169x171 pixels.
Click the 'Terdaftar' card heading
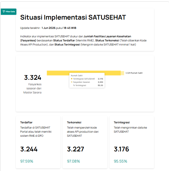(26, 122)
